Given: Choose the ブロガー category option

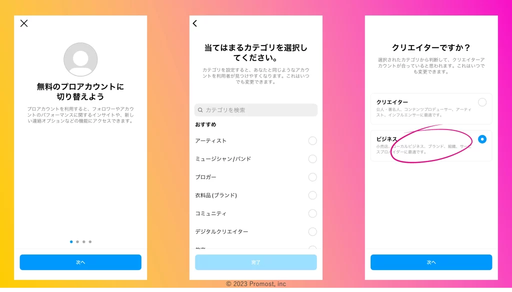Looking at the screenshot, I should [x=312, y=177].
